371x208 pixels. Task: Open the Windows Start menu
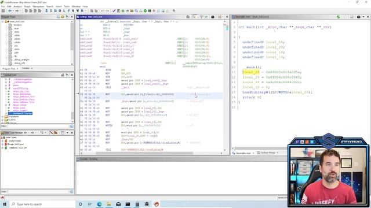coord(5,204)
